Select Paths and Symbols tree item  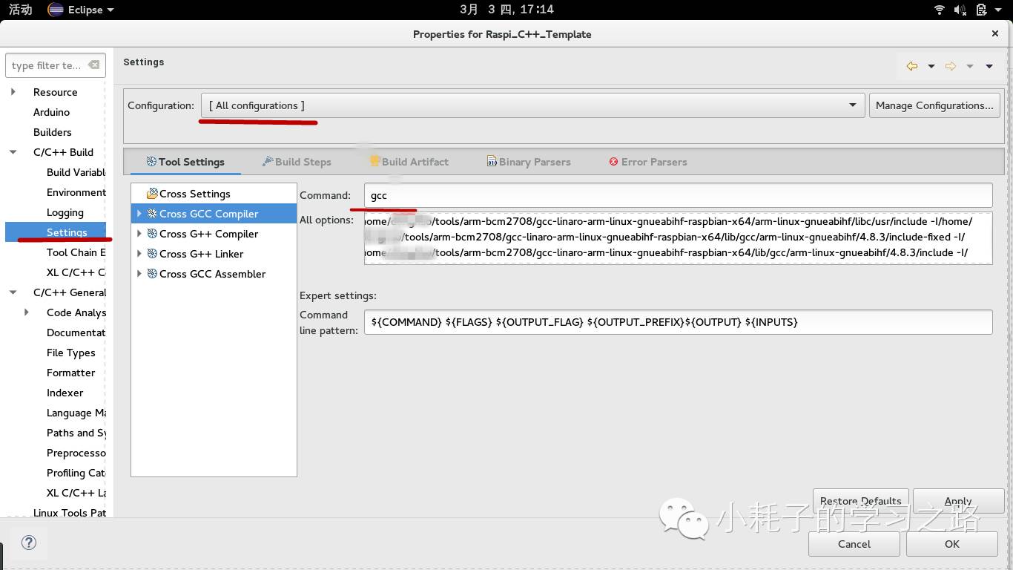76,433
